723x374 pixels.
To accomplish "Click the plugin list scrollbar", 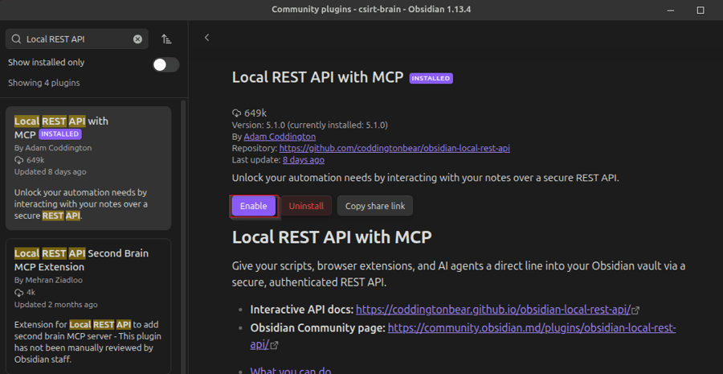I will [x=183, y=236].
